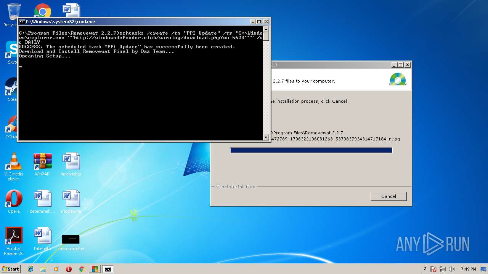Maximize the cmd.exe window
Image resolution: width=488 pixels, height=274 pixels.
point(259,22)
